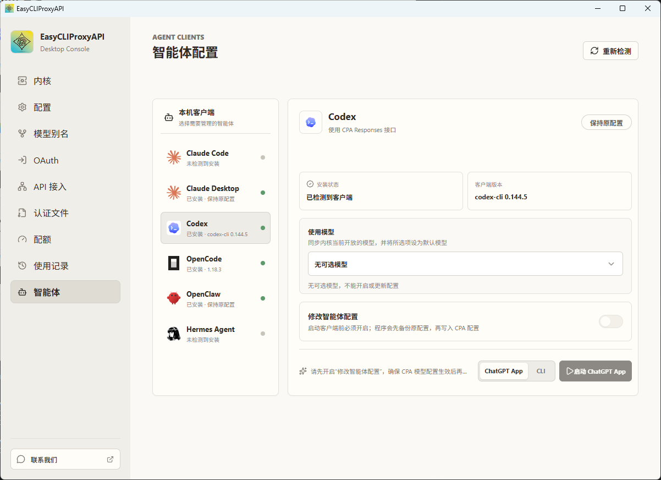This screenshot has width=661, height=480.
Task: Open the 内核 page
Action: [65, 81]
